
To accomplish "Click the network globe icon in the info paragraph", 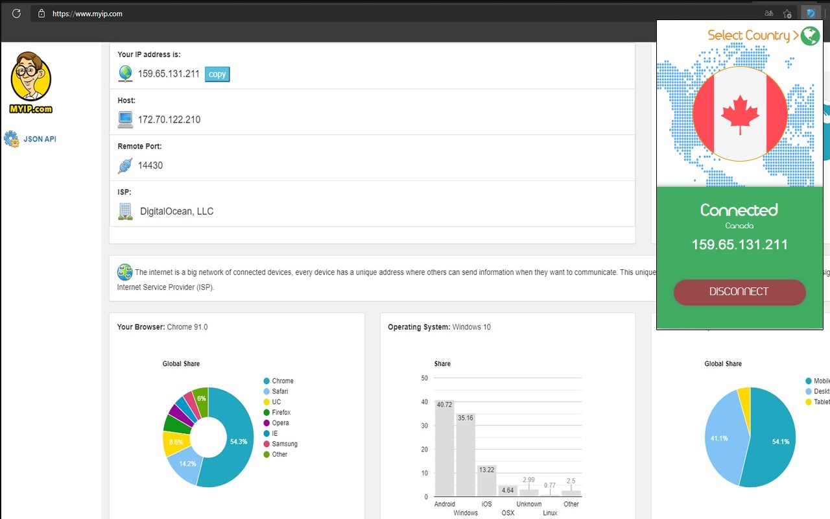I will 124,272.
